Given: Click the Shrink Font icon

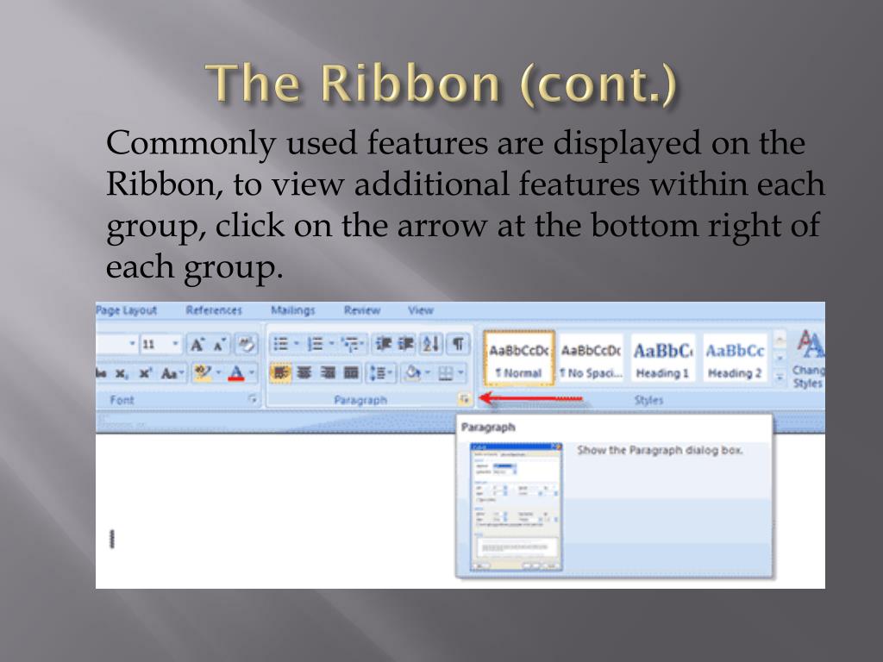Looking at the screenshot, I should pyautogui.click(x=219, y=344).
